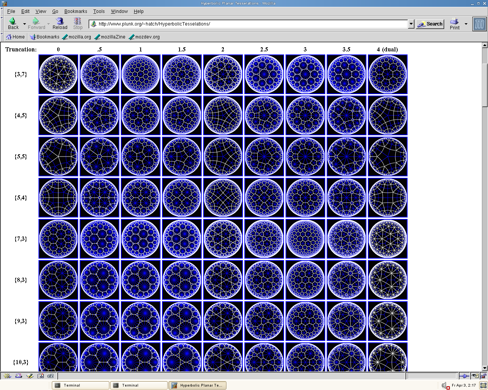Click the vertical scrollbar down arrow
This screenshot has height=390, width=488.
tap(485, 368)
